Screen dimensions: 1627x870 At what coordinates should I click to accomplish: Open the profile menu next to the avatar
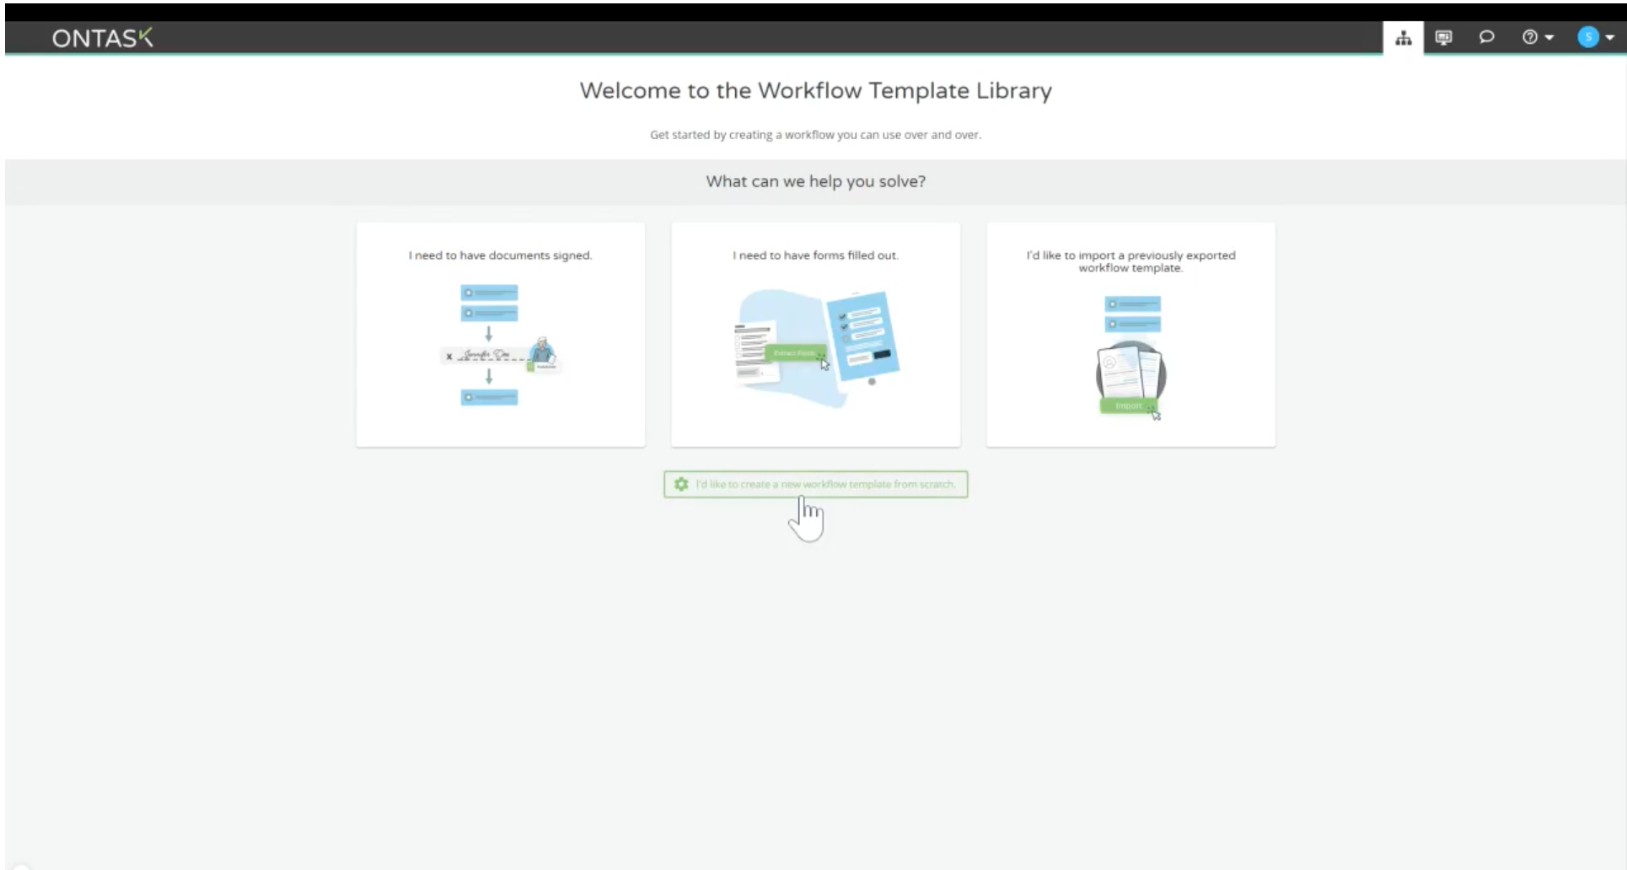point(1611,37)
